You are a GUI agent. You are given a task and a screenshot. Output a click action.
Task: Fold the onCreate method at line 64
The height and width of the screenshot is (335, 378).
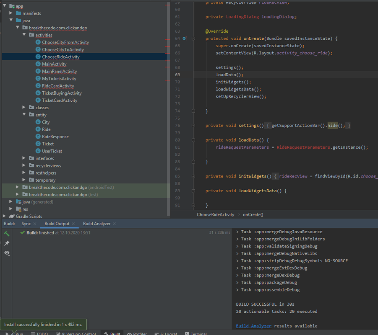click(x=193, y=39)
